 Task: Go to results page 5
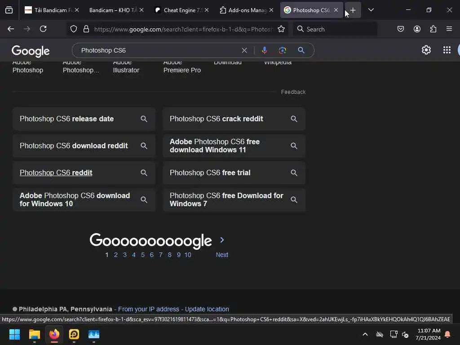[142, 255]
